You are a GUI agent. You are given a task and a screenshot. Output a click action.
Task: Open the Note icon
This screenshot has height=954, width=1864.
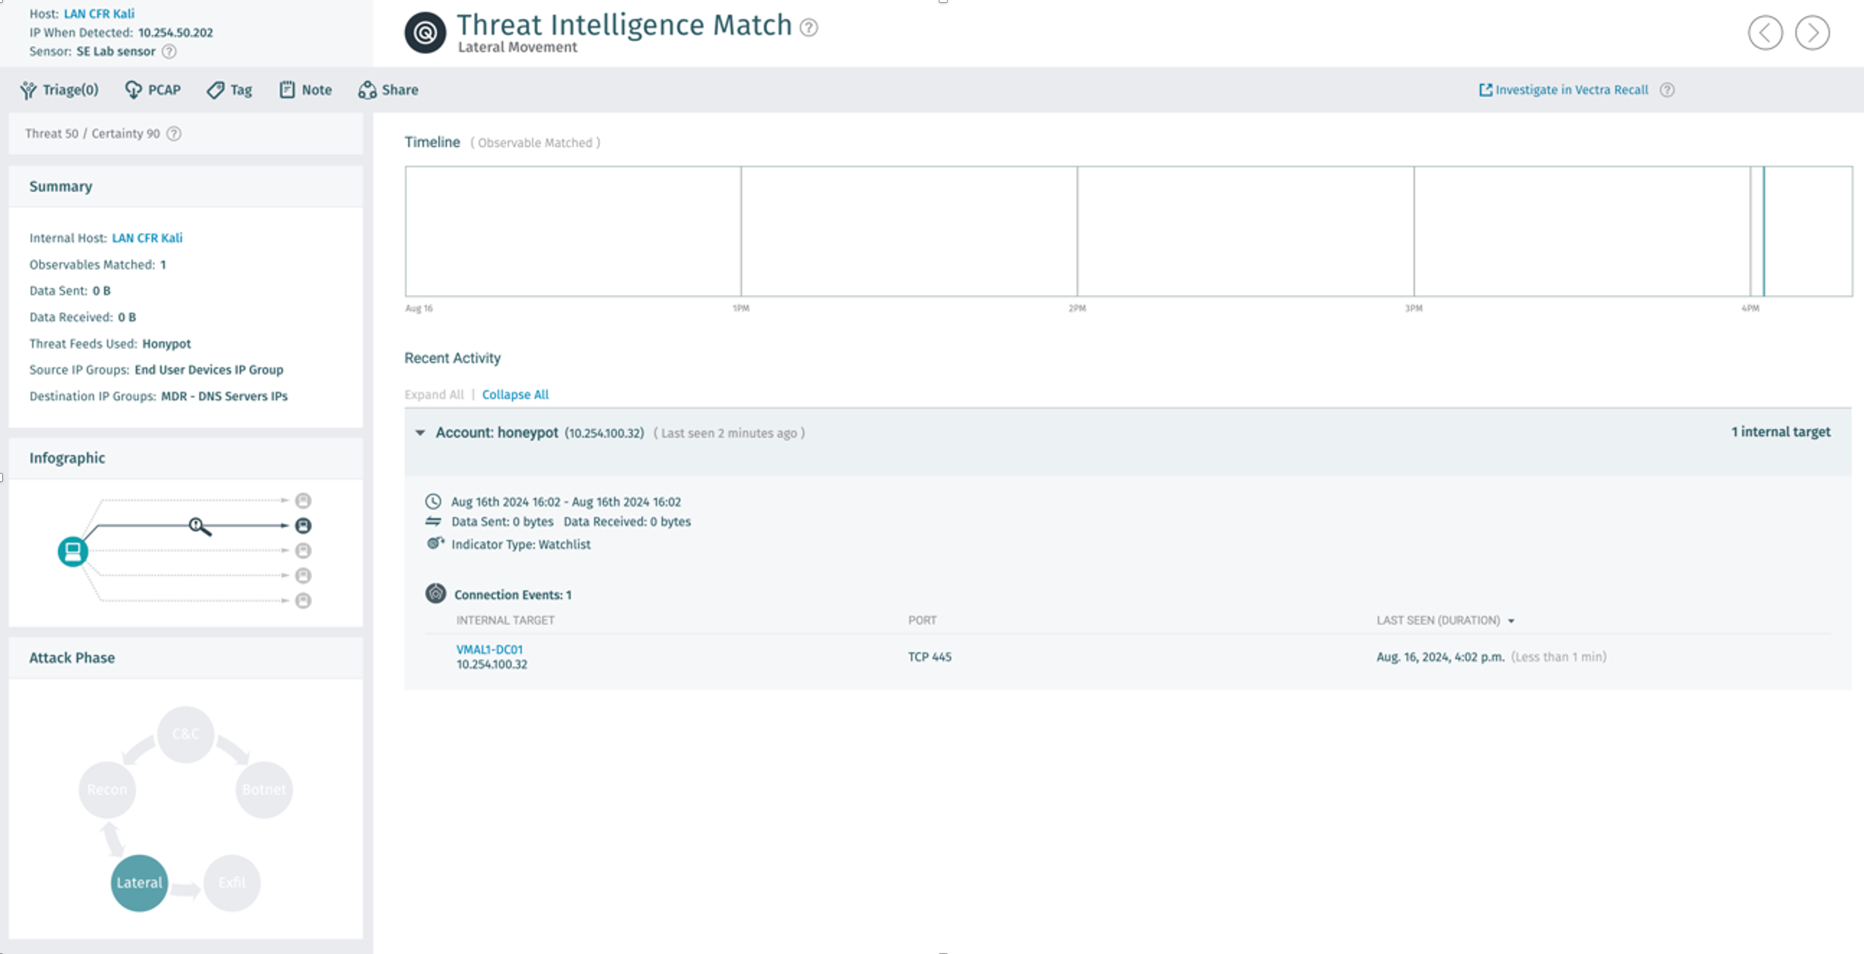coord(287,89)
